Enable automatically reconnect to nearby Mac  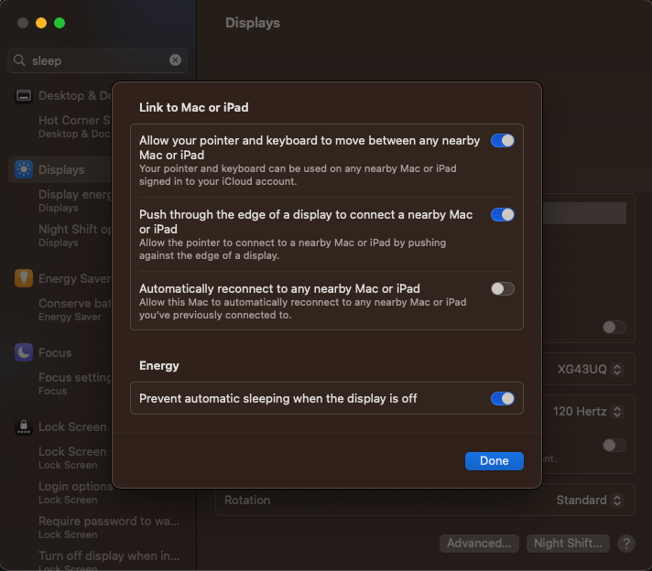click(x=503, y=288)
